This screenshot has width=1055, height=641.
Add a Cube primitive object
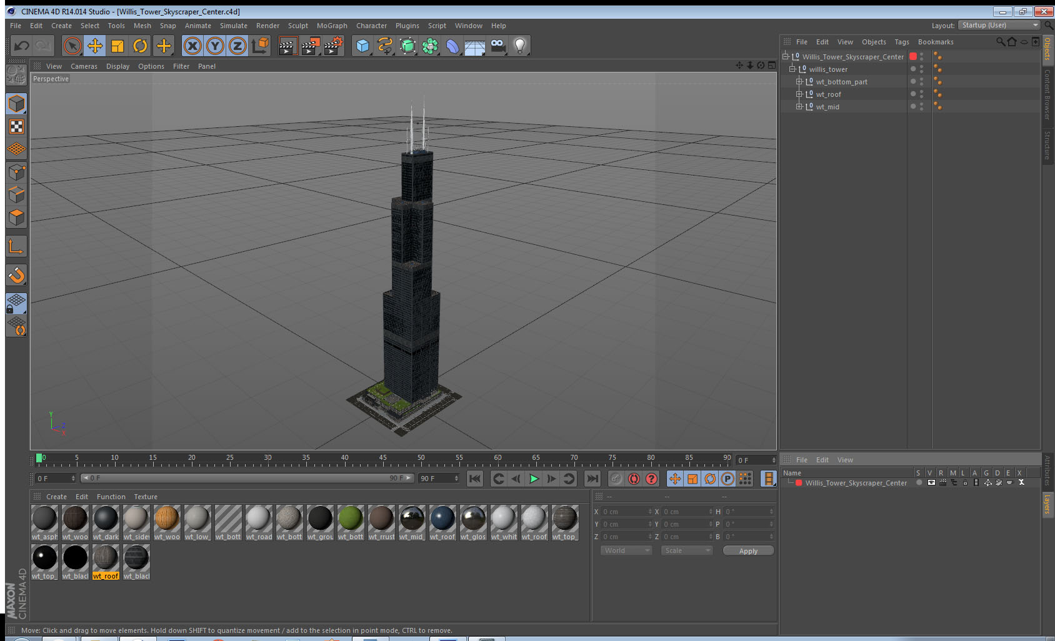362,46
